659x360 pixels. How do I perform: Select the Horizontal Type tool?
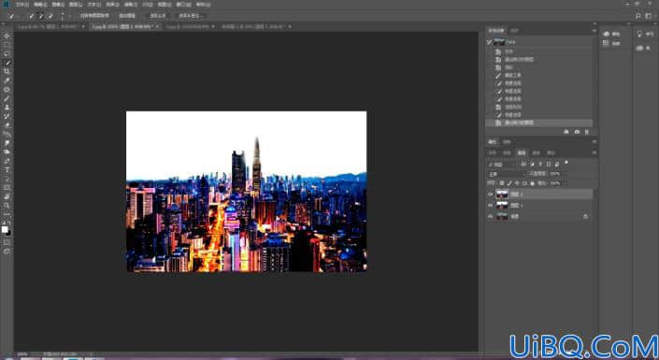7,170
